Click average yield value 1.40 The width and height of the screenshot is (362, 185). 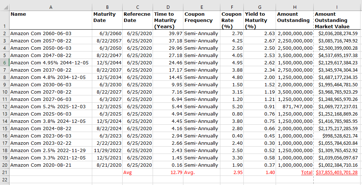(260, 172)
